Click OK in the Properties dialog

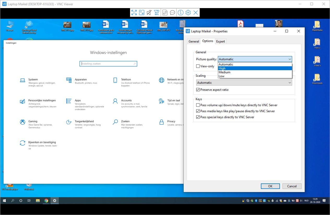(270, 186)
